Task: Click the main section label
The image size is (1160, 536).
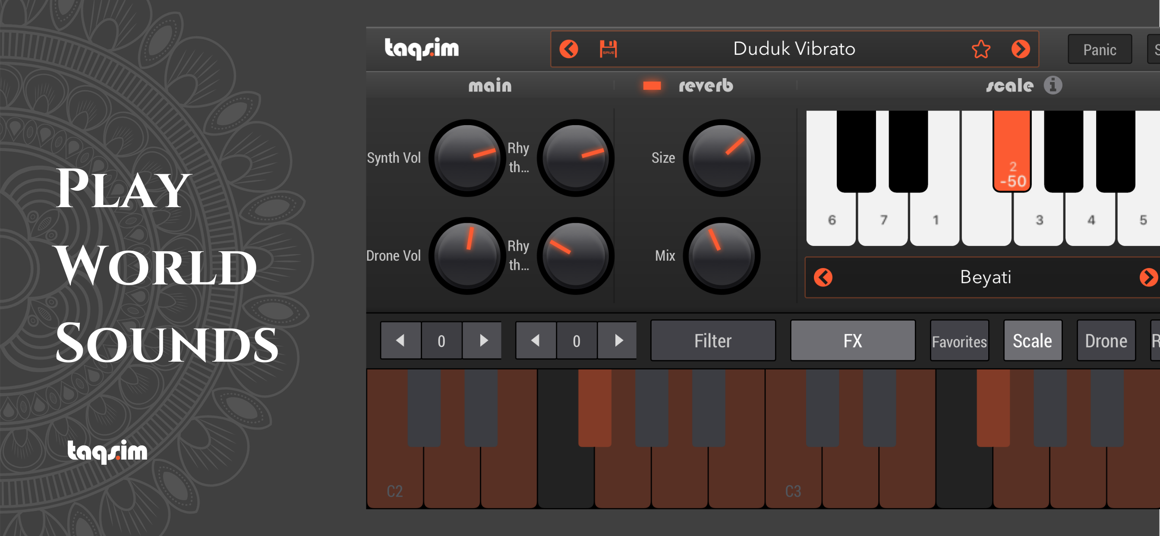Action: click(490, 85)
